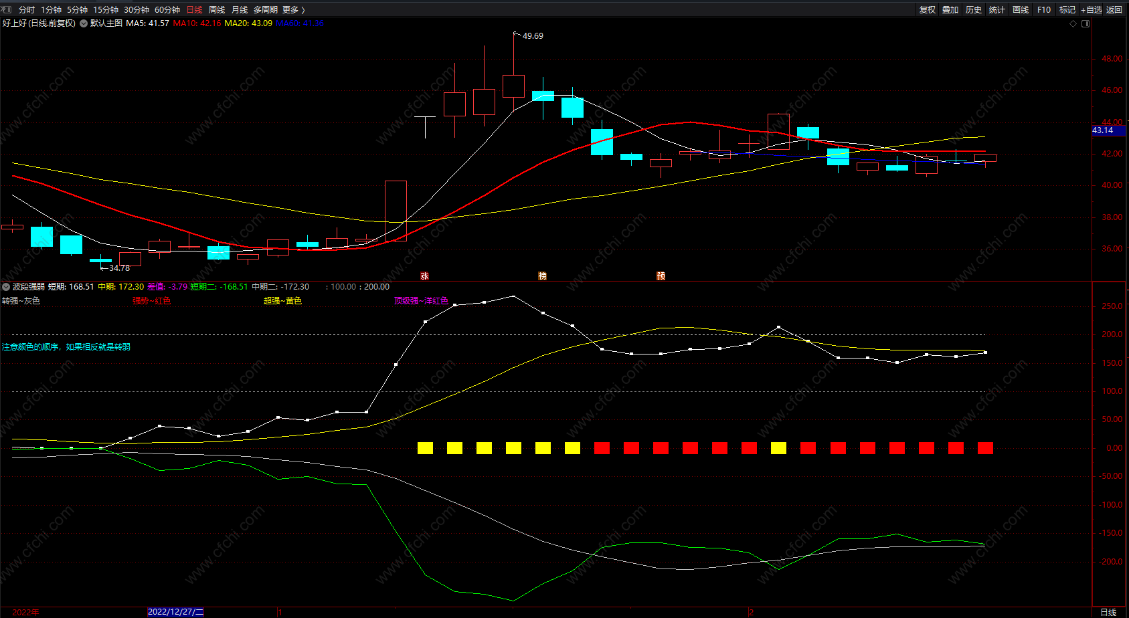Click the 强势~红色 legend label
Screen dimensions: 1129x618
(x=151, y=301)
